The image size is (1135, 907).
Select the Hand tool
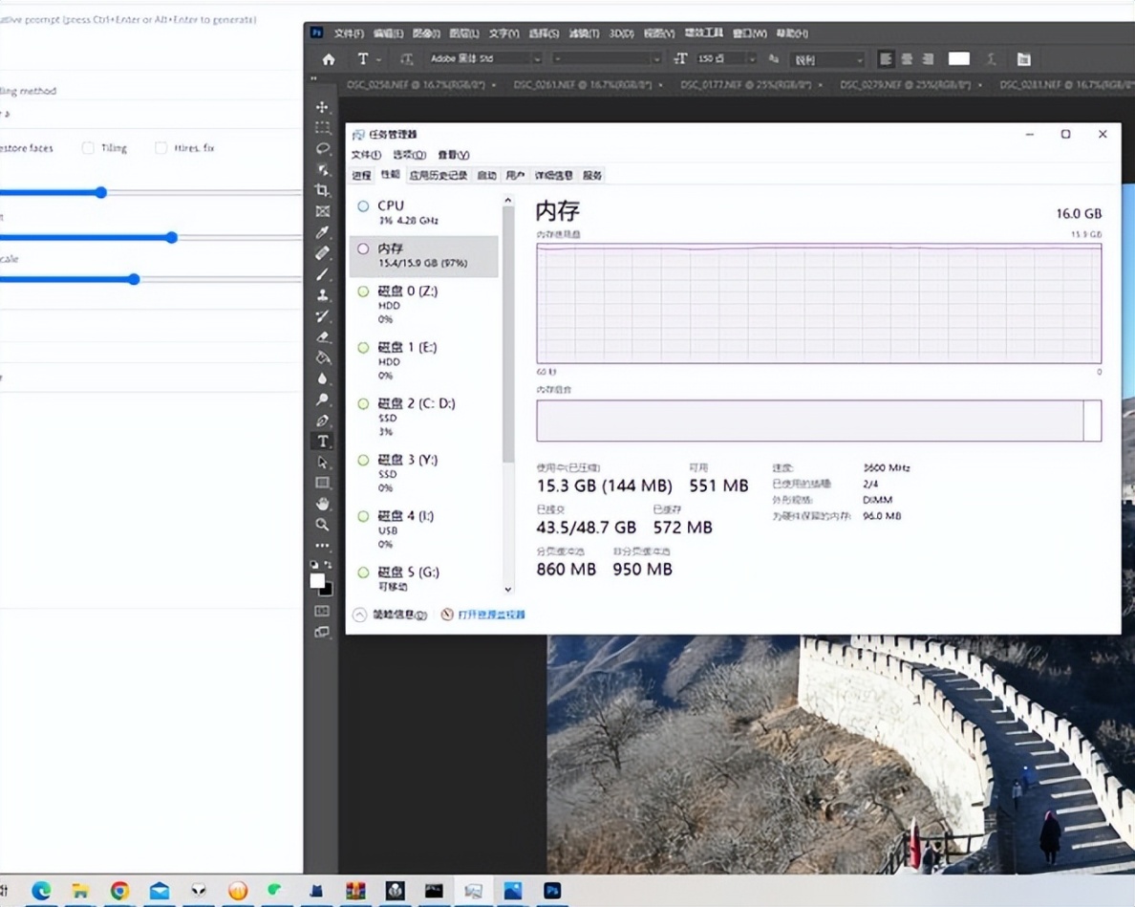(323, 504)
